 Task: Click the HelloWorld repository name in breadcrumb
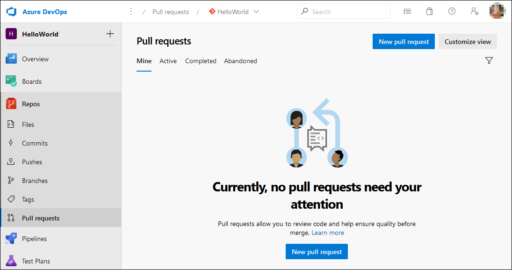pyautogui.click(x=233, y=12)
